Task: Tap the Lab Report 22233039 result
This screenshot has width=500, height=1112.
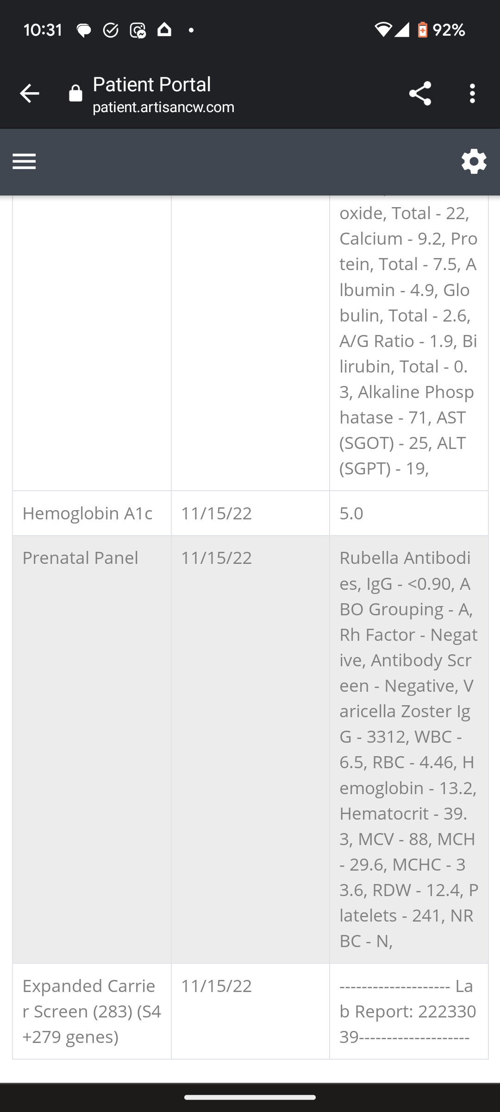Action: (x=408, y=1011)
